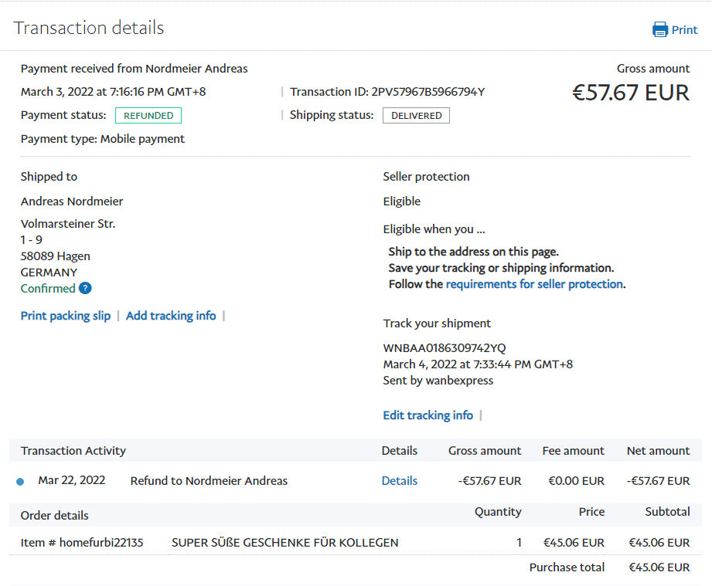Click the Transaction Activity section header

pyautogui.click(x=73, y=451)
